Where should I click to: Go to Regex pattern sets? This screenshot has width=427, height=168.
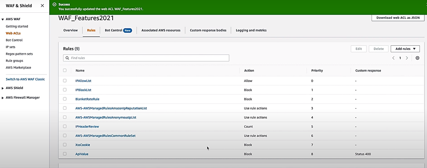coord(19,54)
